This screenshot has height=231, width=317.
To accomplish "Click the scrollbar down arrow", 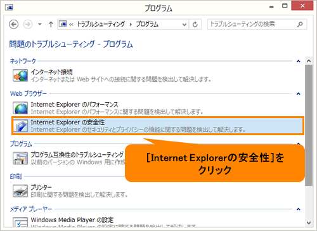I will tap(309, 223).
